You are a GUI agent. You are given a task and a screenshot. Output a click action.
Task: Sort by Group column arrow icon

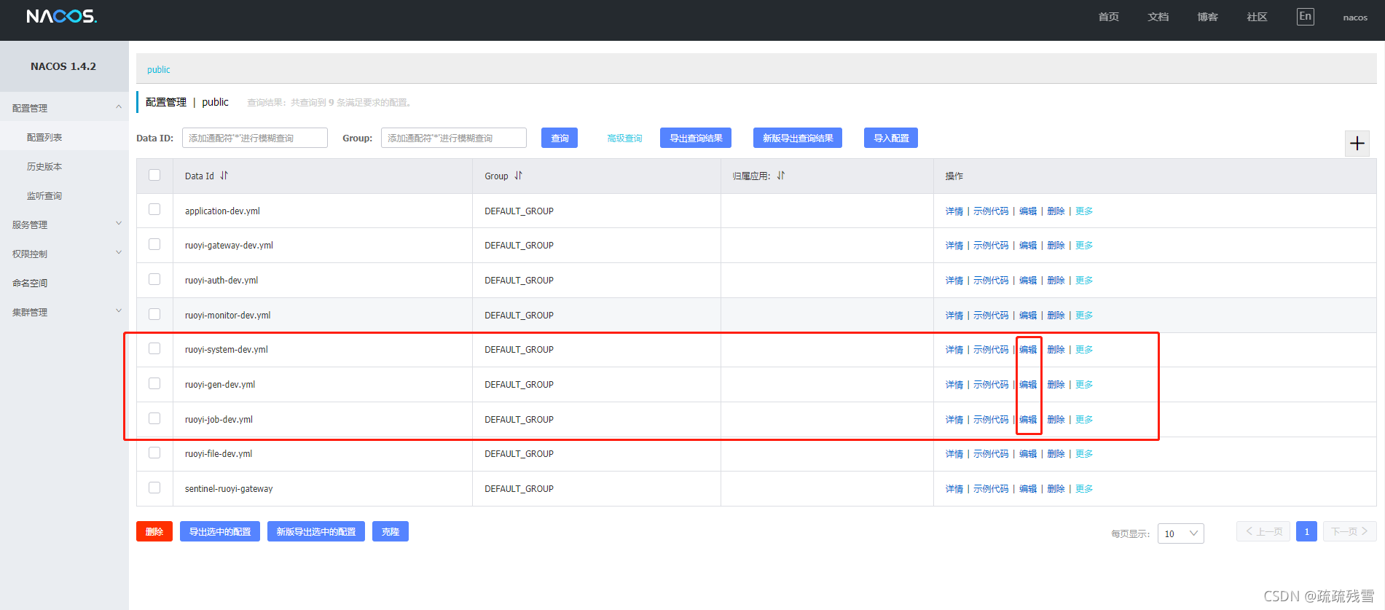point(518,176)
